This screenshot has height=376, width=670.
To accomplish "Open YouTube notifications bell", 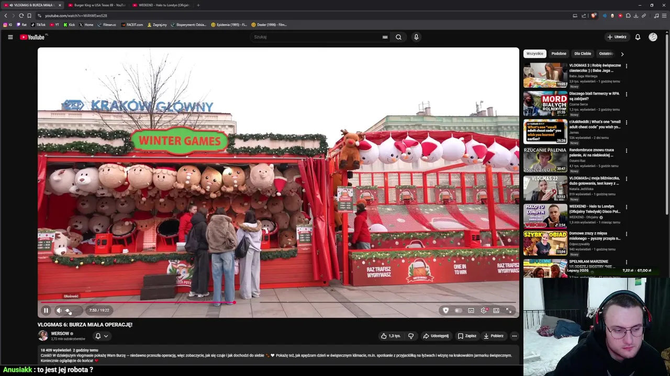I will pos(638,37).
